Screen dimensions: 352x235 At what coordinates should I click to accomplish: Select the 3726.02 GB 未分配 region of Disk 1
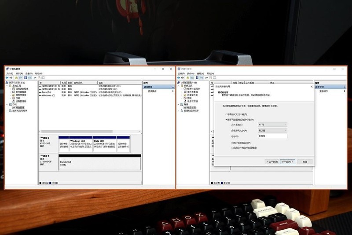click(100, 163)
